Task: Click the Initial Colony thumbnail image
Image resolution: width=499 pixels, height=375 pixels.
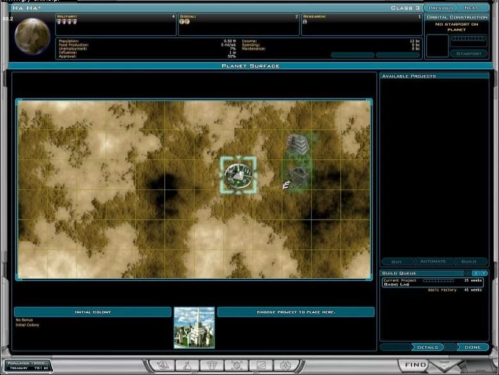Action: 194,328
